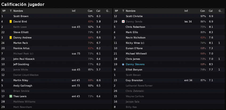Image resolution: width=226 pixels, height=110 pixels.
Task: Sort left table by Cal column
Action: [x=98, y=11]
